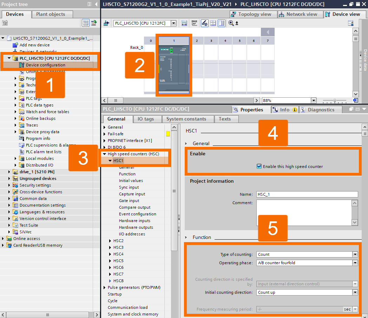
Task: Select Event configuration under HSC1
Action: click(x=137, y=214)
